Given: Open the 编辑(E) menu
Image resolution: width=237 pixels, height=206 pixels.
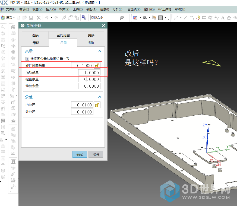Looking at the screenshot, I should click(24, 9).
